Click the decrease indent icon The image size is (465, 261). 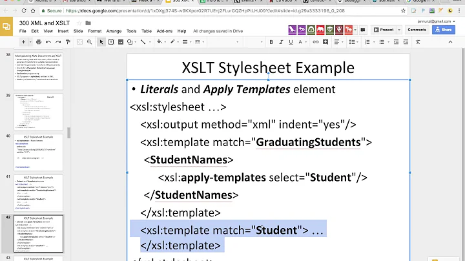396,42
